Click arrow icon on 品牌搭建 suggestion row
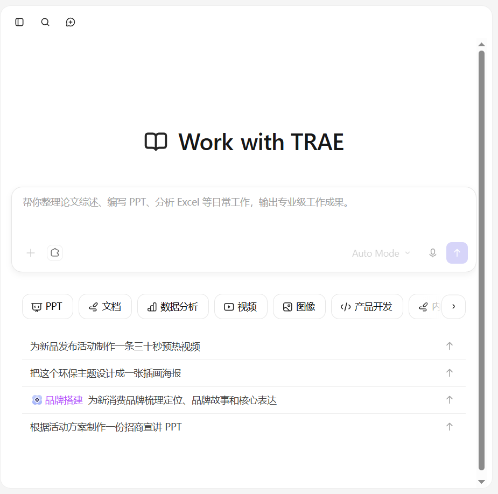This screenshot has width=498, height=494. pyautogui.click(x=450, y=400)
